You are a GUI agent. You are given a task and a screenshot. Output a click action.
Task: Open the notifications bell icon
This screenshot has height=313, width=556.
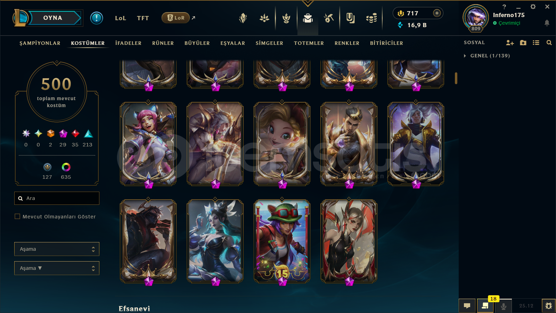[x=547, y=23]
